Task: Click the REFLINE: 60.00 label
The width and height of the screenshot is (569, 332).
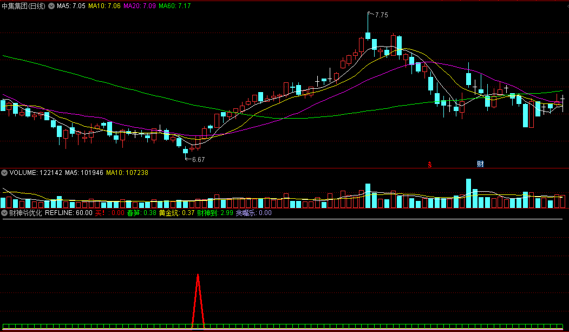Action: tap(69, 213)
